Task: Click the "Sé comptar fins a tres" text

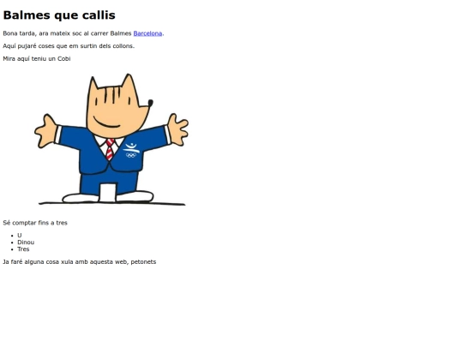Action: [35, 223]
